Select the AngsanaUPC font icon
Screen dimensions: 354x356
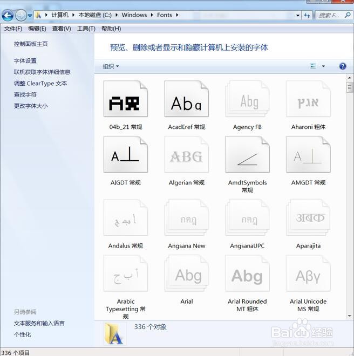click(247, 218)
